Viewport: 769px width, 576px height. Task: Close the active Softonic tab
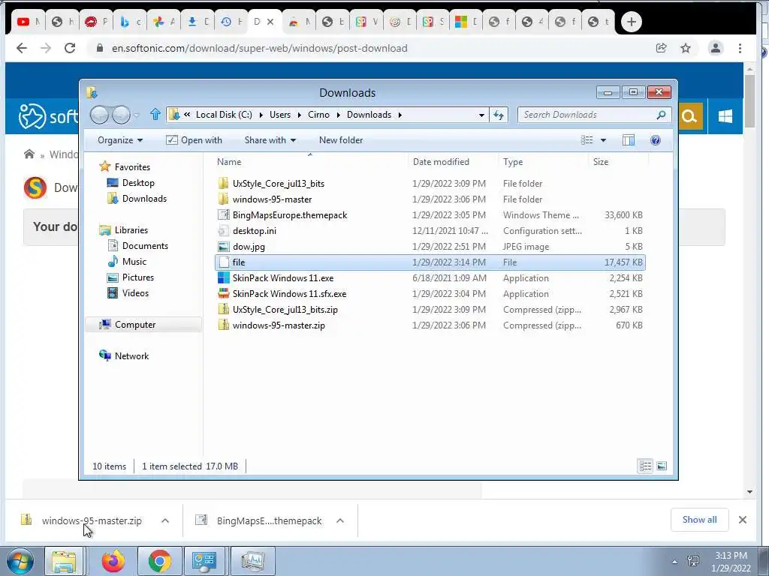point(270,22)
